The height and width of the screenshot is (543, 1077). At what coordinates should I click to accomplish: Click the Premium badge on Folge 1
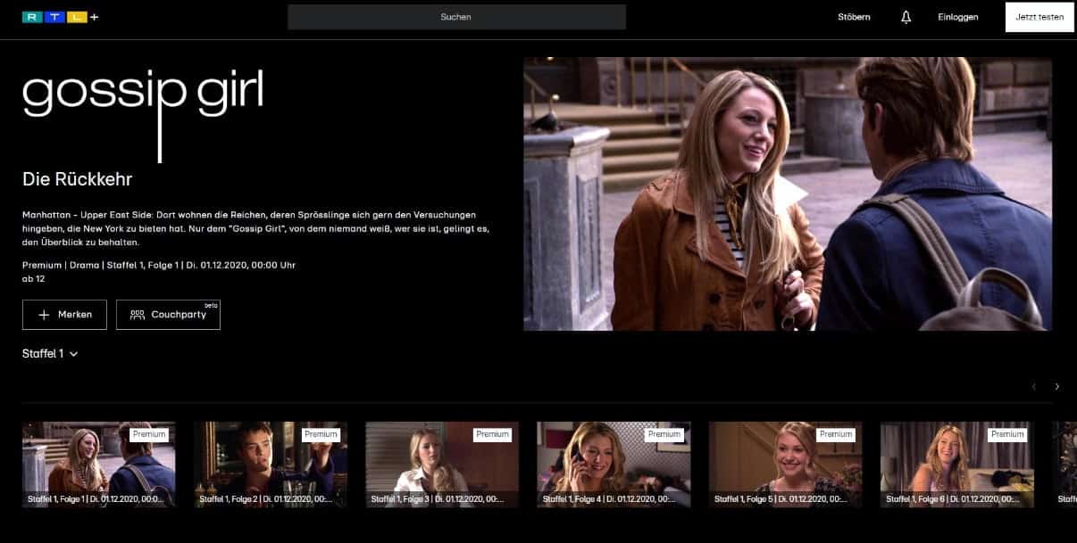pyautogui.click(x=149, y=434)
